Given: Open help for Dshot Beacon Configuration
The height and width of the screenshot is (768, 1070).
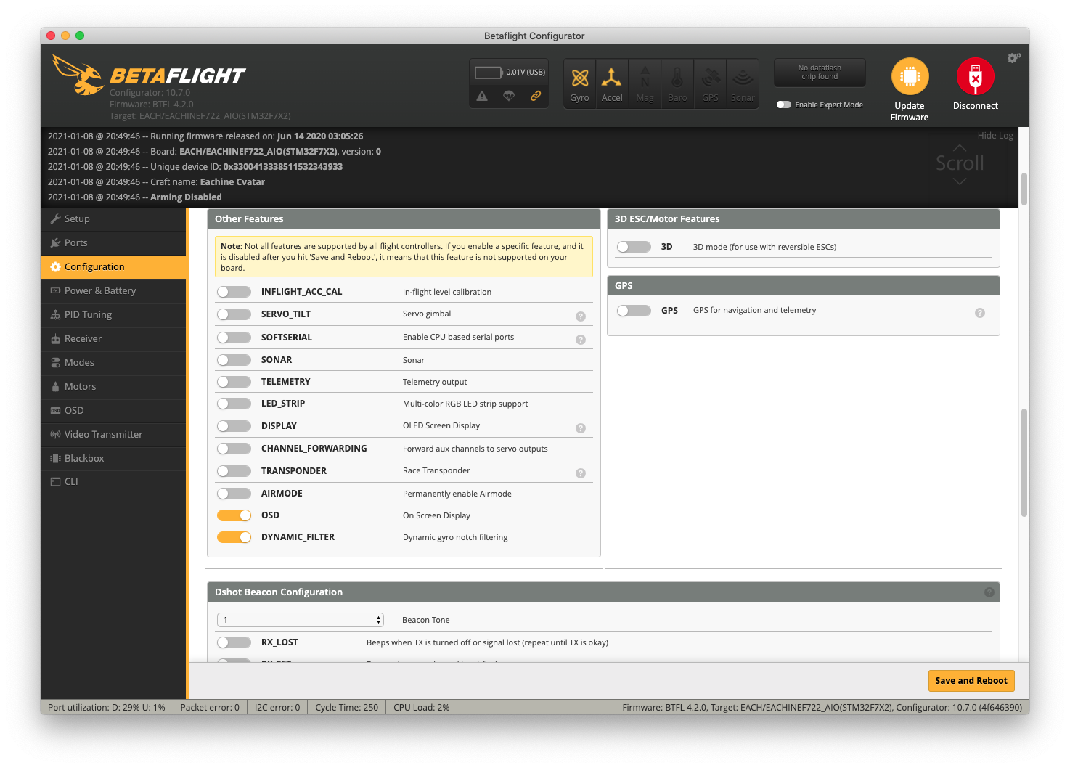Looking at the screenshot, I should click(x=989, y=592).
